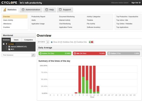Switch to the Computers tab in Monitored
The height and width of the screenshot is (101, 142).
point(28,40)
